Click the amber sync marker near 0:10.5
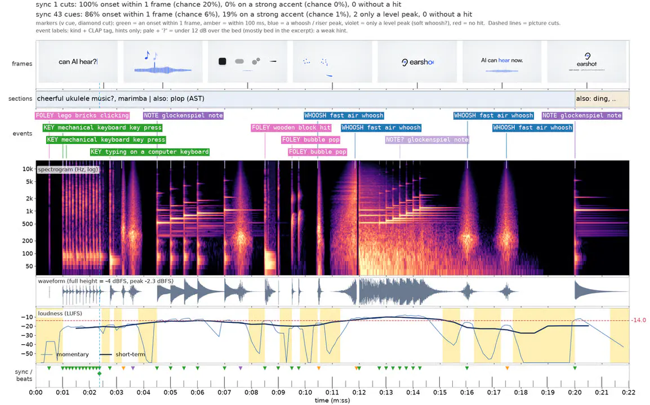Screen dimensions: 650x405 (x=319, y=368)
